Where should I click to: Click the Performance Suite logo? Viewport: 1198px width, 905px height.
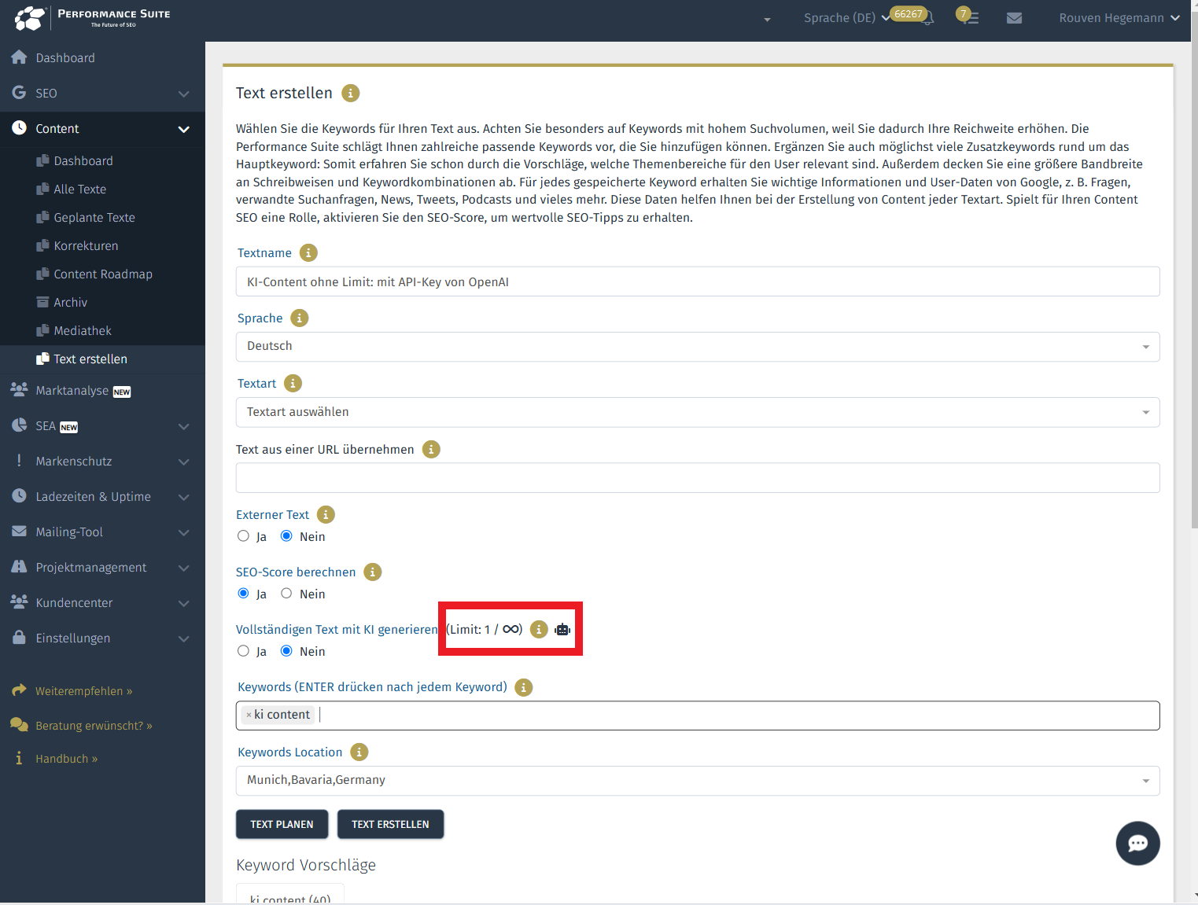[93, 17]
